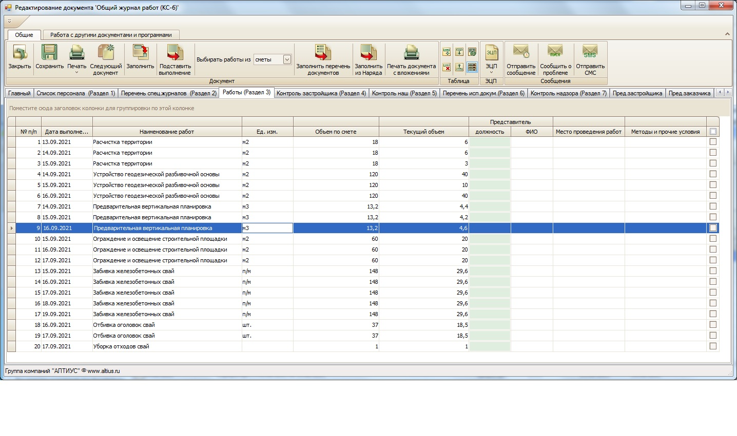Expand the ЭЦП dropdown menu

pos(491,72)
